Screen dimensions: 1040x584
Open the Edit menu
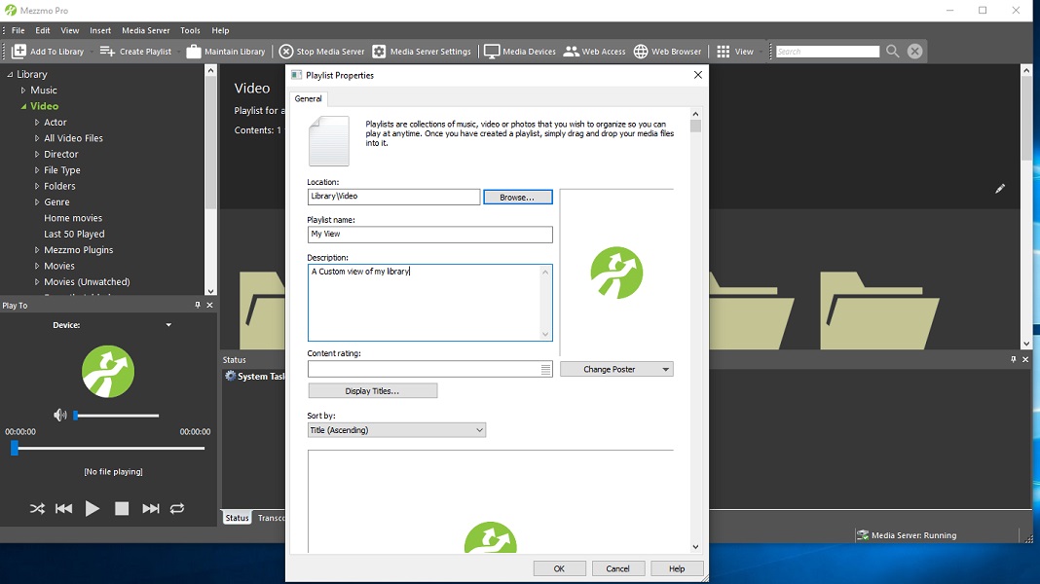coord(43,30)
